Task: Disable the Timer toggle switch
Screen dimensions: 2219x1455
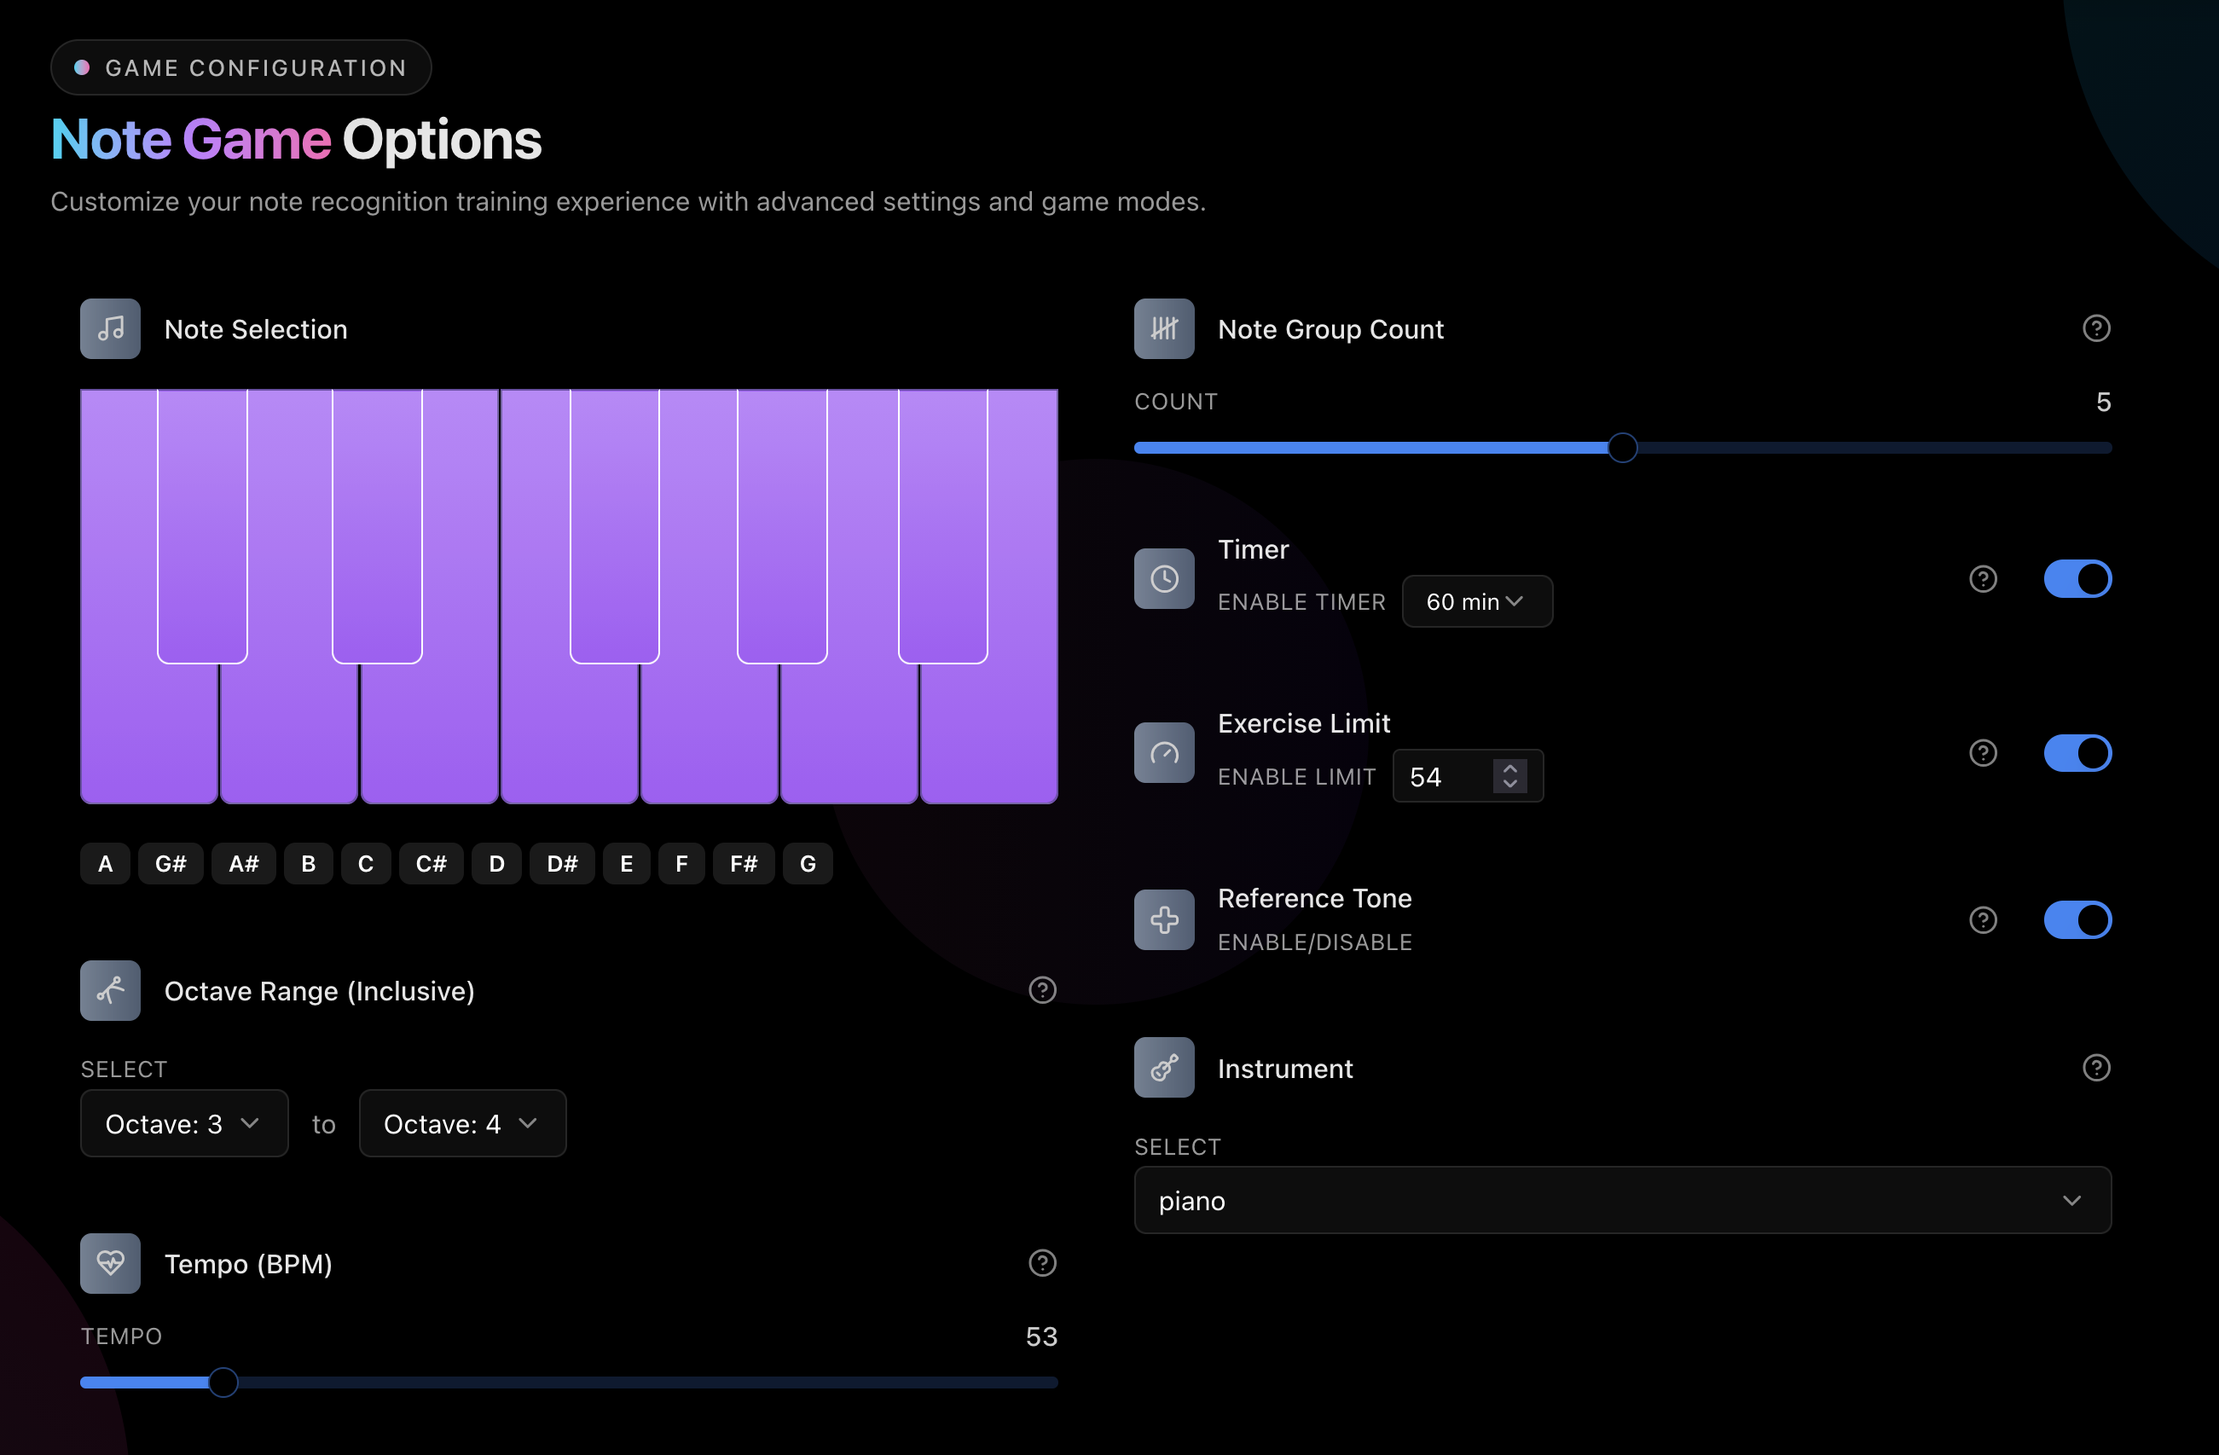Action: click(2077, 579)
